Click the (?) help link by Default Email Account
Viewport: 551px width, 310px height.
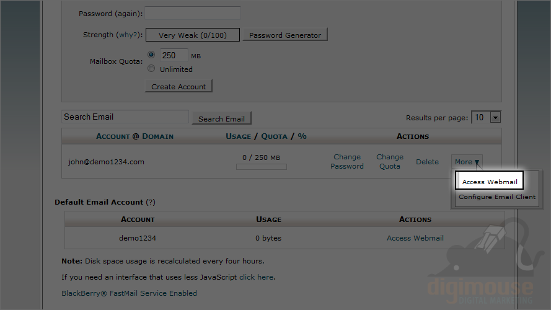[151, 202]
